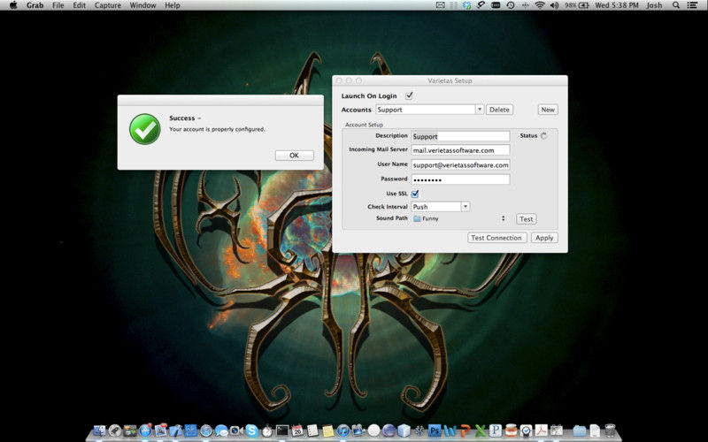
Task: Open Notification Center list icon
Action: pos(692,5)
